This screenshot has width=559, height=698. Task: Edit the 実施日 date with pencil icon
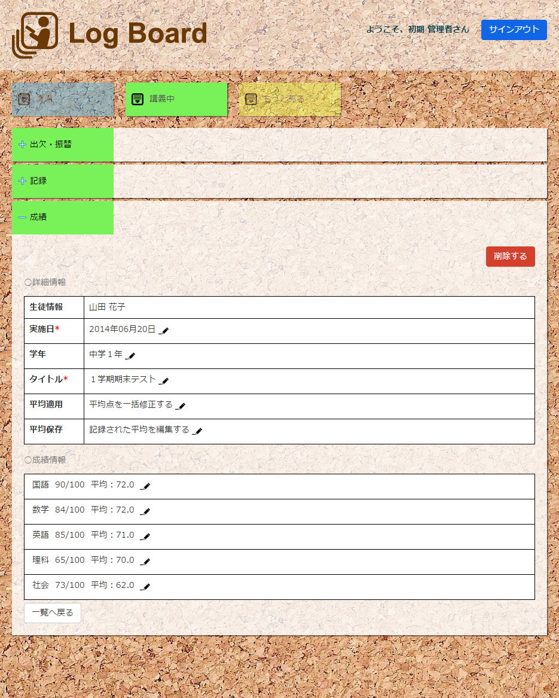tap(164, 331)
